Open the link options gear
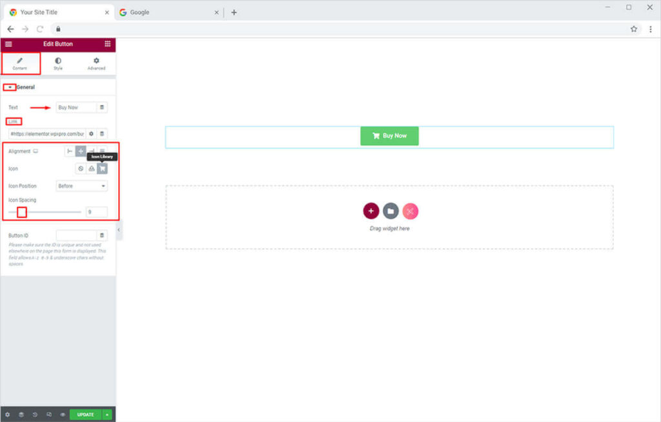This screenshot has width=661, height=422. click(91, 133)
